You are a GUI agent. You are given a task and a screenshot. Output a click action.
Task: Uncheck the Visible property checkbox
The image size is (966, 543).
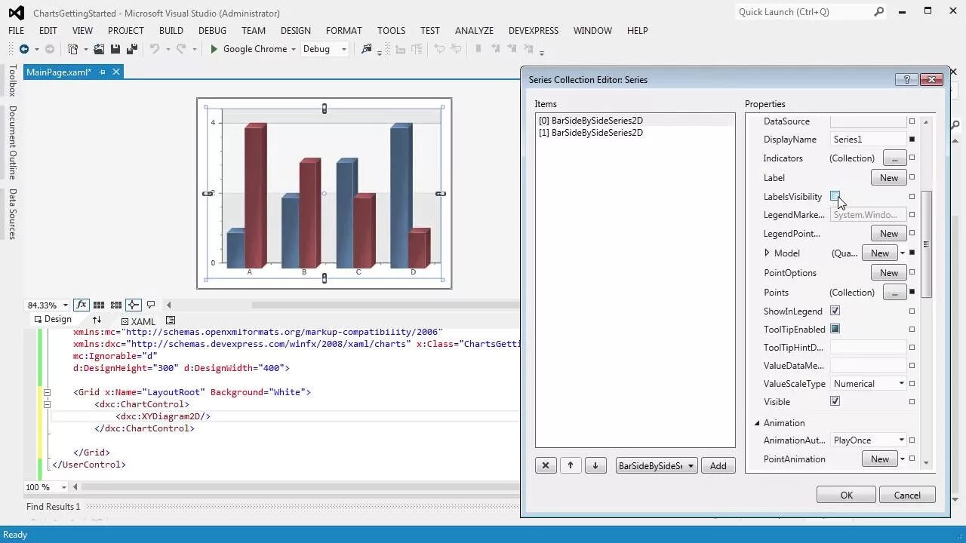835,401
